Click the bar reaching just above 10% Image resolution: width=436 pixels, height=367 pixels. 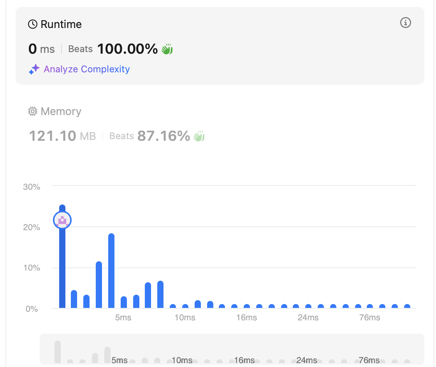pyautogui.click(x=99, y=285)
